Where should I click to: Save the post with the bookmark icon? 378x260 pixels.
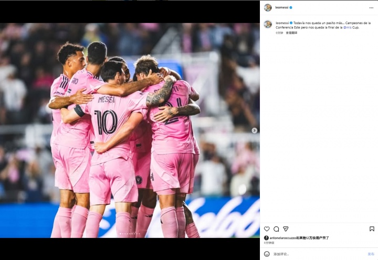[x=372, y=229]
